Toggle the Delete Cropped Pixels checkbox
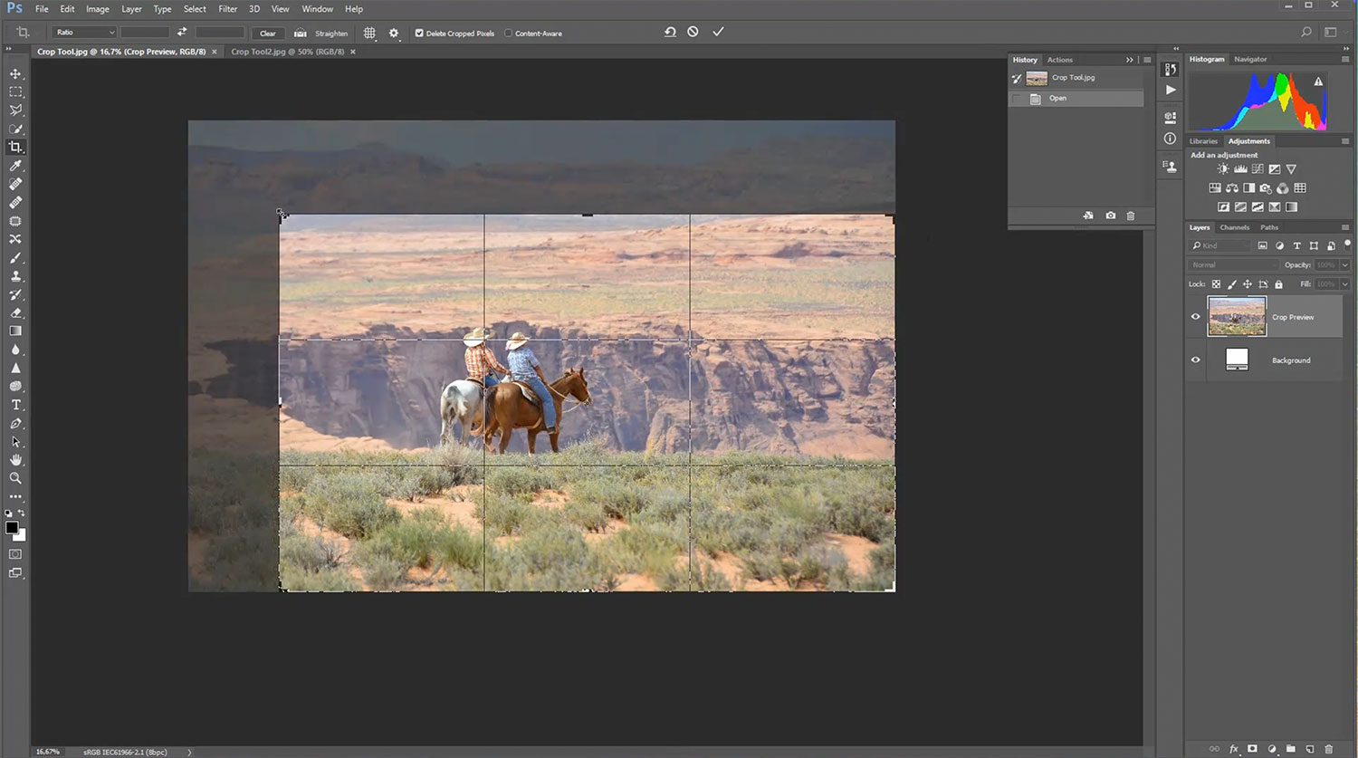Image resolution: width=1358 pixels, height=758 pixels. pyautogui.click(x=419, y=34)
